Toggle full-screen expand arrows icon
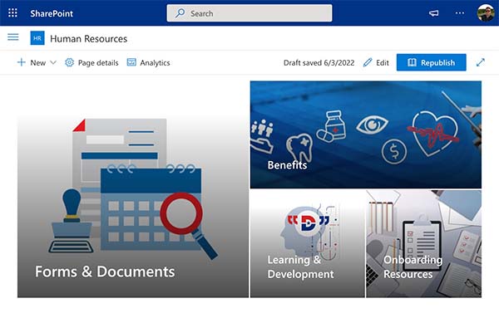This screenshot has height=313, width=499. (481, 62)
